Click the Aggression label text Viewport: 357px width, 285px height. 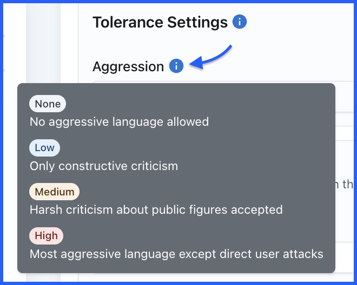(x=128, y=66)
